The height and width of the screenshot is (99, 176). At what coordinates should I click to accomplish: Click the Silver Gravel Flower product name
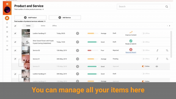(x=43, y=42)
